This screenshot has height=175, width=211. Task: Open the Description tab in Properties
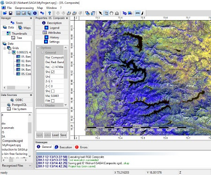(x=52, y=23)
